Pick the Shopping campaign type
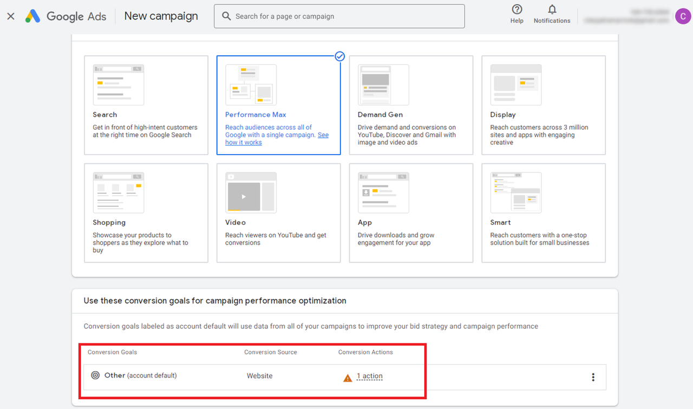This screenshot has width=693, height=409. pyautogui.click(x=146, y=213)
